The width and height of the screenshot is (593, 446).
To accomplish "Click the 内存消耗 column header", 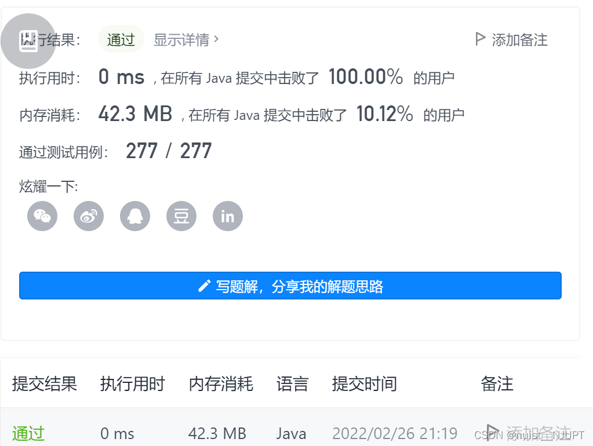I will click(x=221, y=383).
